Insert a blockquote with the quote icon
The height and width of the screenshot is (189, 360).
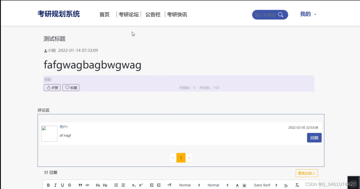click(x=80, y=185)
